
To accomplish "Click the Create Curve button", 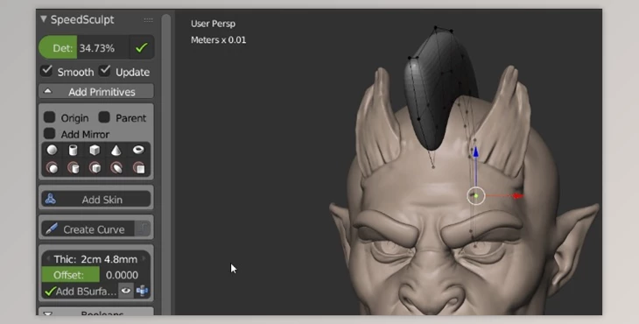I will pos(88,229).
